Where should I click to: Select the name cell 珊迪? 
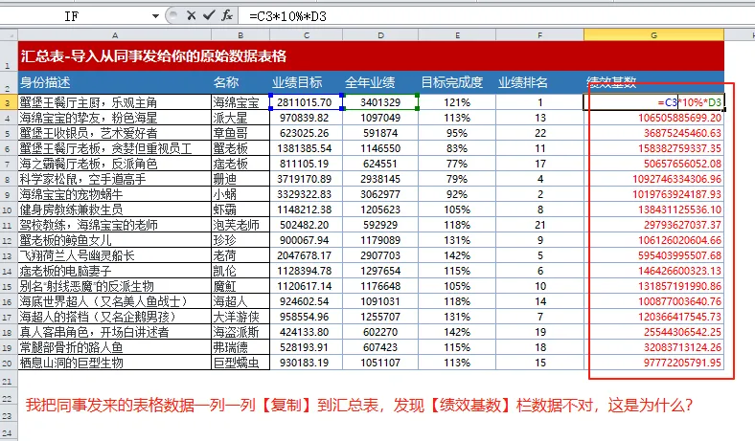(240, 180)
